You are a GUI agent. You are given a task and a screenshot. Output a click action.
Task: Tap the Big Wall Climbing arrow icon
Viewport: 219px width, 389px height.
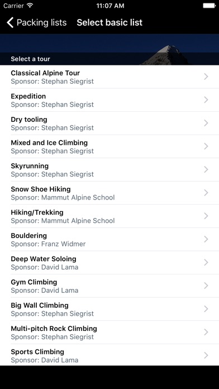tap(206, 309)
